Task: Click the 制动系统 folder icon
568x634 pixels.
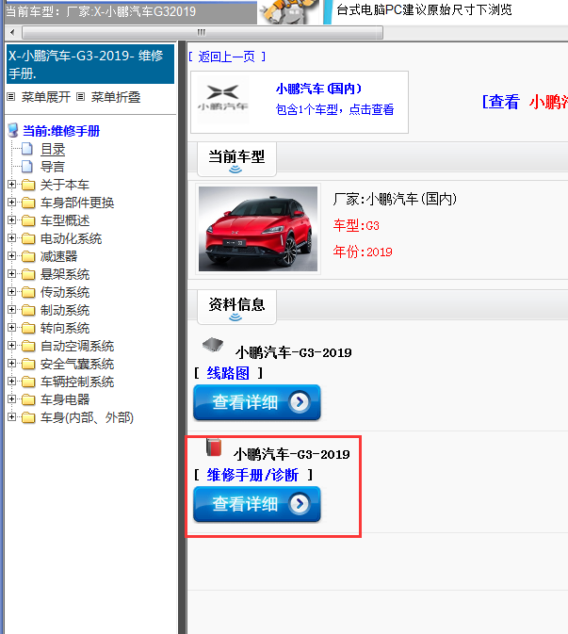Action: [28, 310]
